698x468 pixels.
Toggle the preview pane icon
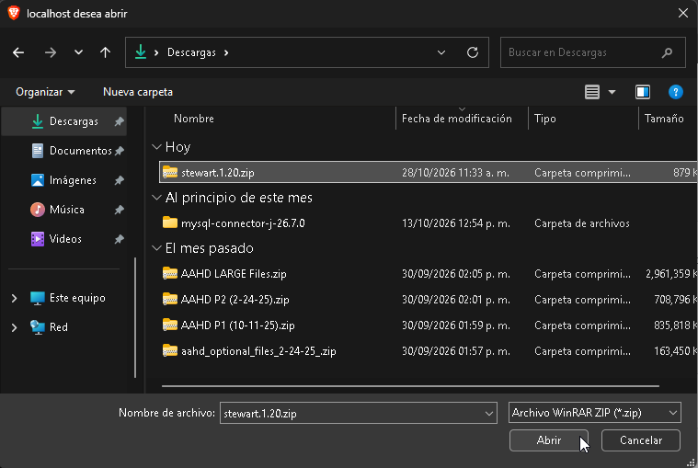pyautogui.click(x=642, y=92)
